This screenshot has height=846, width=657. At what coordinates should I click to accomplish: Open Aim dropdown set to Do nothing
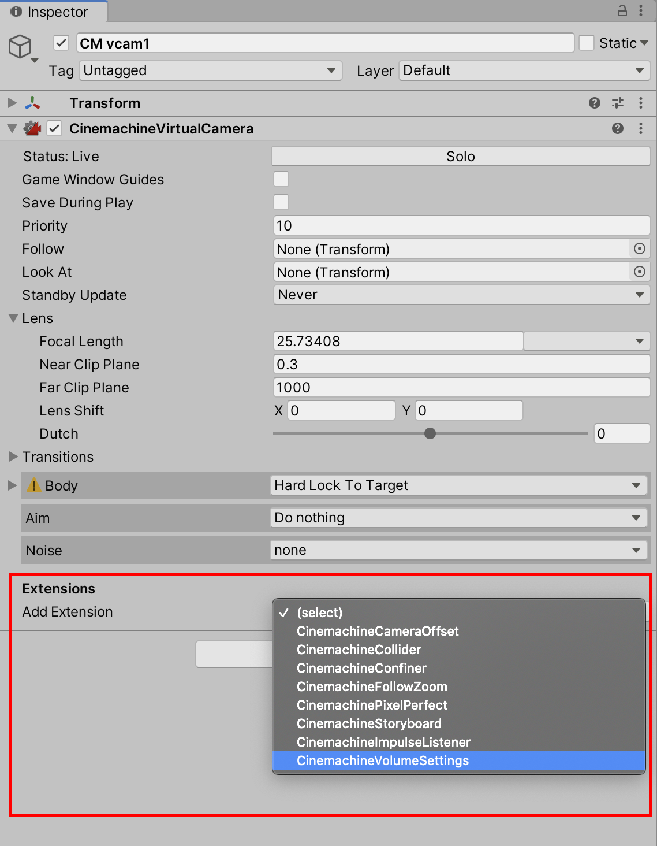(x=458, y=518)
